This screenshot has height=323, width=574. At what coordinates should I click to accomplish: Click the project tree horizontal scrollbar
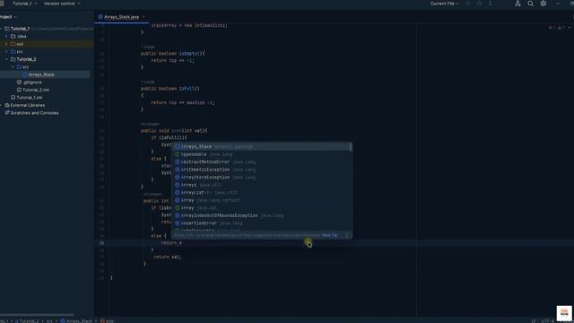[37, 315]
